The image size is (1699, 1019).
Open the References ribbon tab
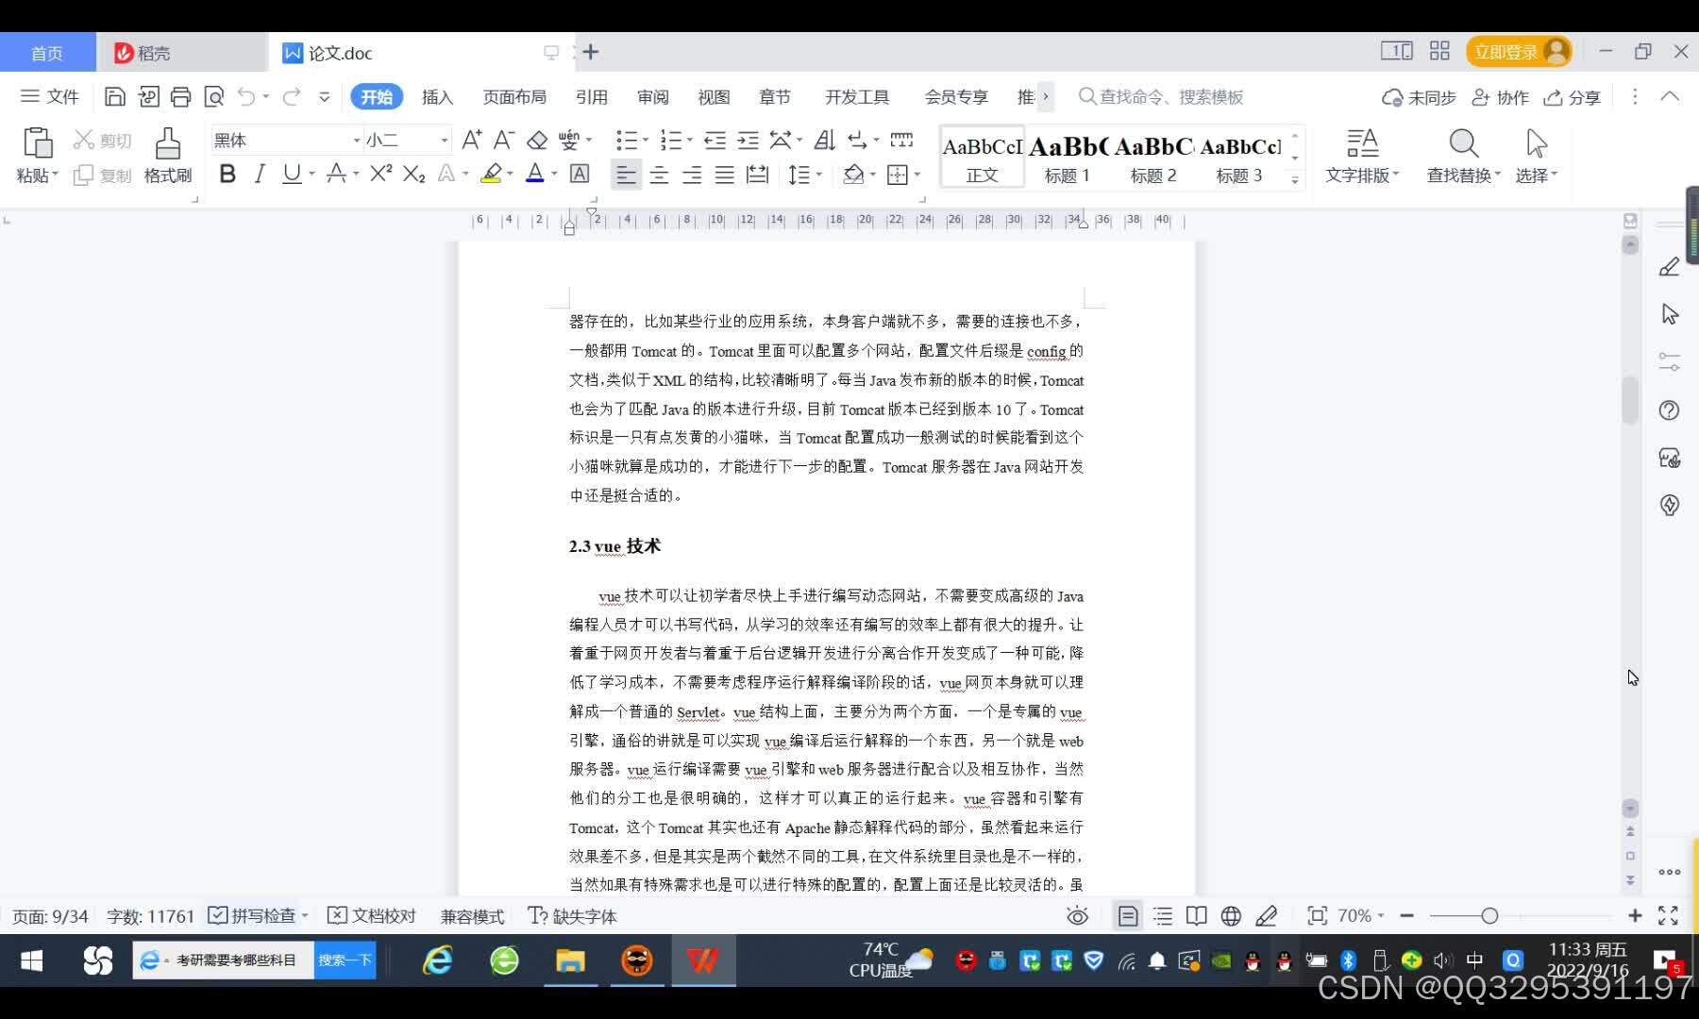click(x=592, y=96)
